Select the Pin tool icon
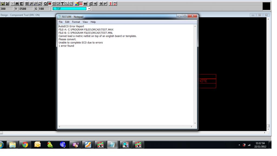 click(x=54, y=4)
